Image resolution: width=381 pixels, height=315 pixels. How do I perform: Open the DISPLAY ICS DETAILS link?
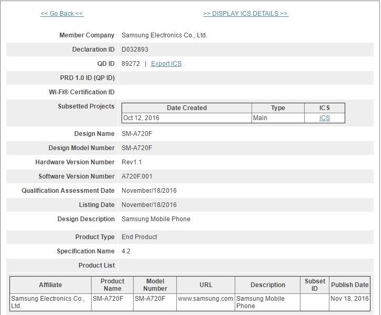(246, 14)
